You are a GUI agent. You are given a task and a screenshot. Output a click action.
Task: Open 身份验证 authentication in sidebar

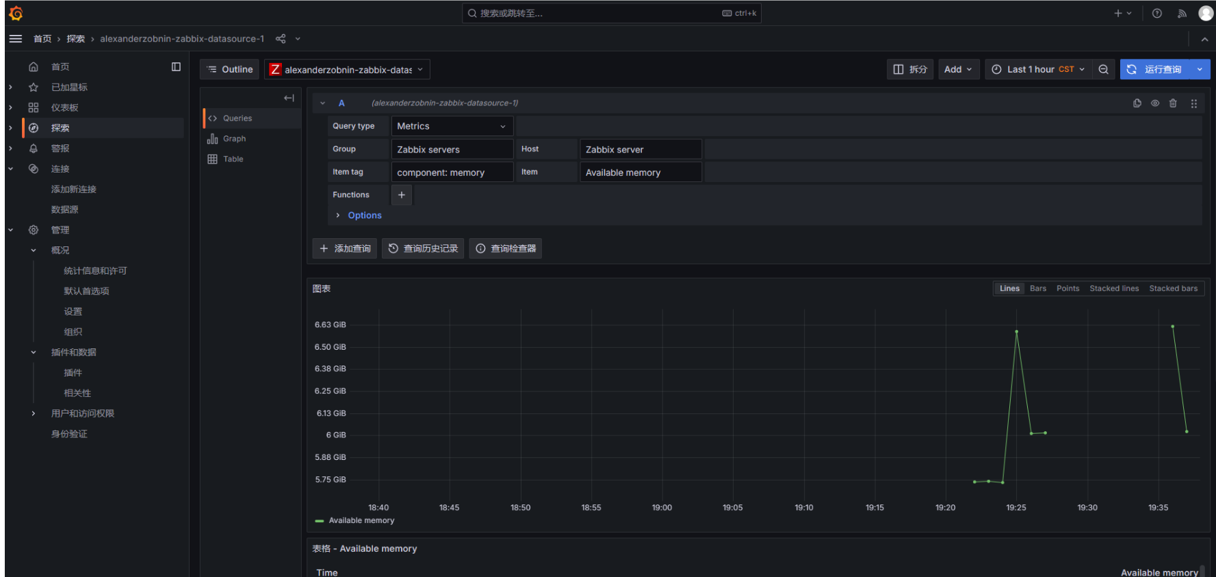click(69, 434)
